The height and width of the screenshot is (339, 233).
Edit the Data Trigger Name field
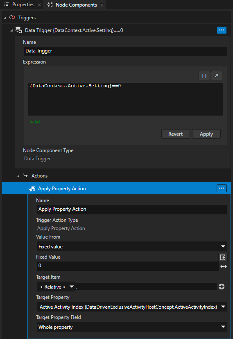tap(125, 51)
